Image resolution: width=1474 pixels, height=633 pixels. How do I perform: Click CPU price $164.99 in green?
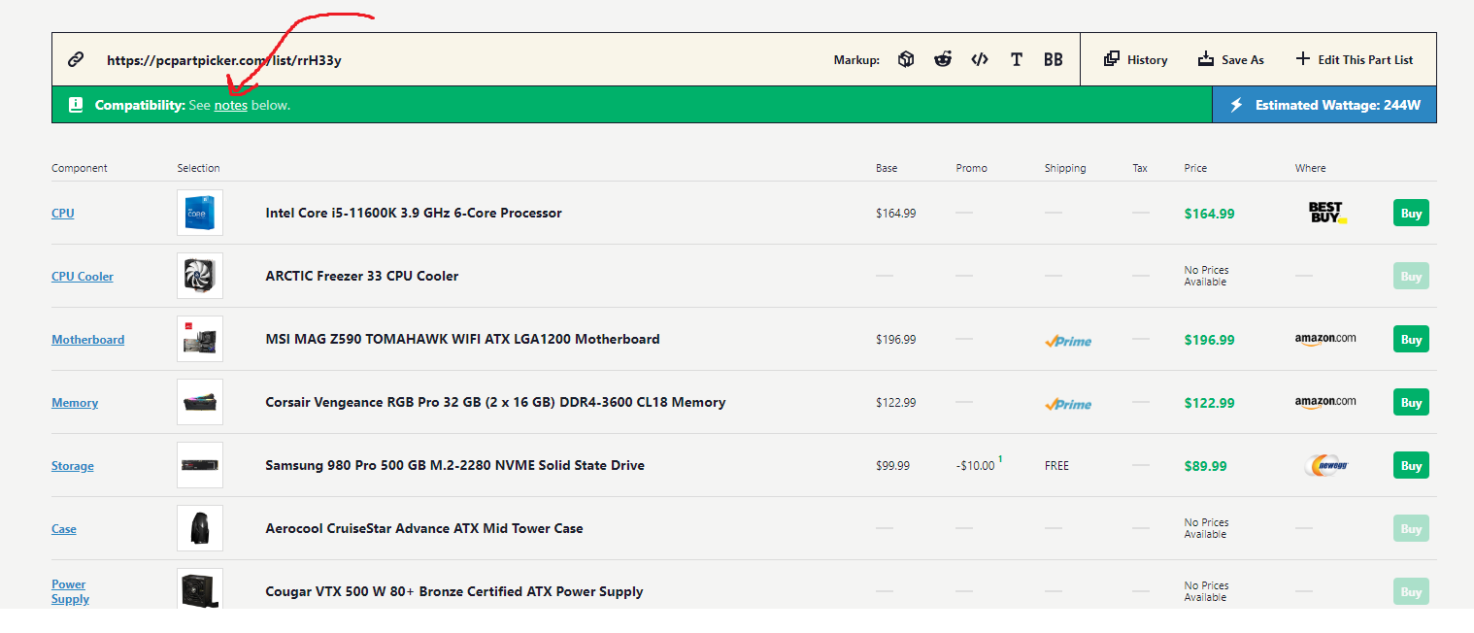tap(1210, 214)
